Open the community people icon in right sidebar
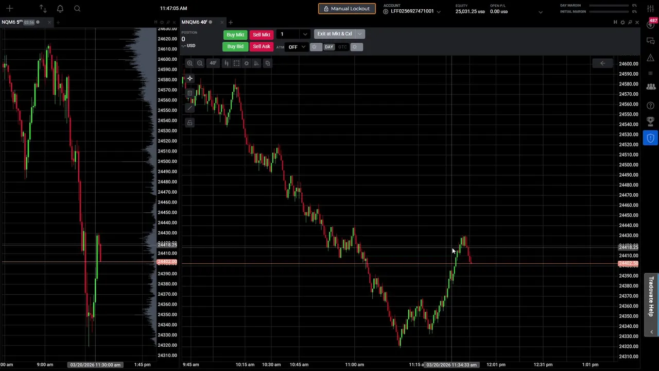 click(x=651, y=87)
